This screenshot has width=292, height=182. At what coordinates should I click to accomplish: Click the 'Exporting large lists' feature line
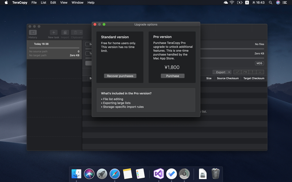click(116, 103)
